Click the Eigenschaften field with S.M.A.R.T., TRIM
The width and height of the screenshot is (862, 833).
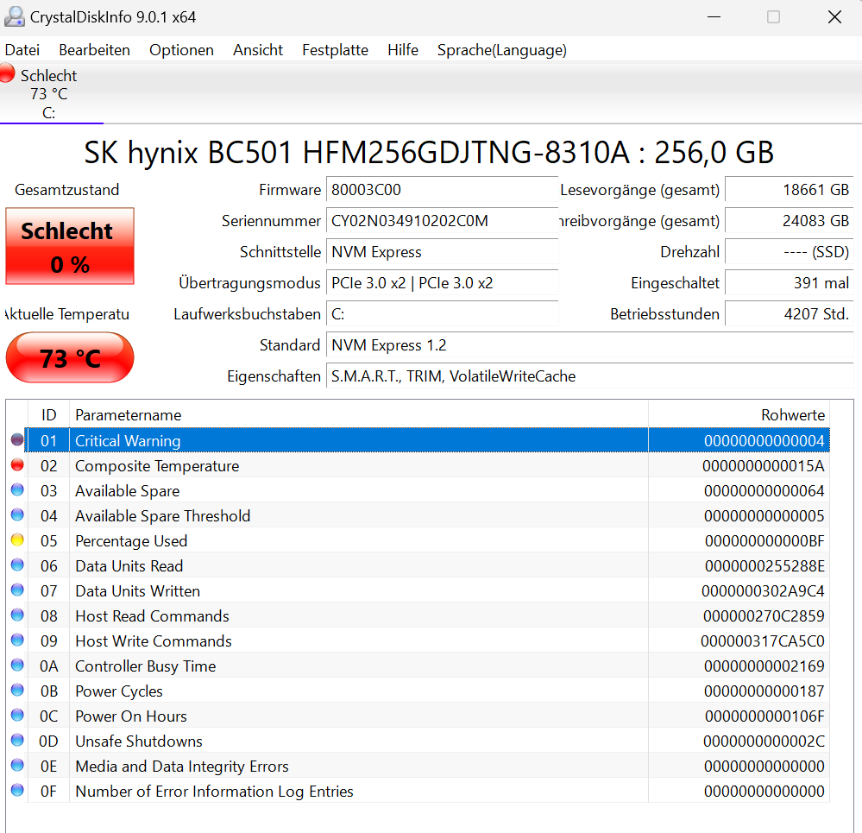point(589,376)
